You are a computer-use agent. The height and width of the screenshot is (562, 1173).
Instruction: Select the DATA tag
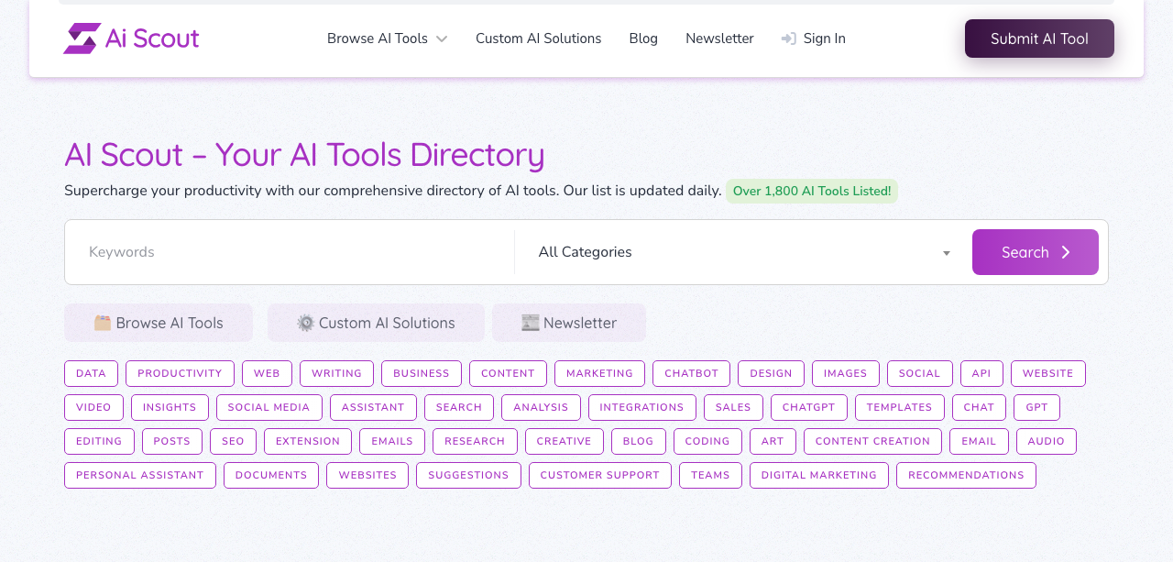[x=91, y=373]
